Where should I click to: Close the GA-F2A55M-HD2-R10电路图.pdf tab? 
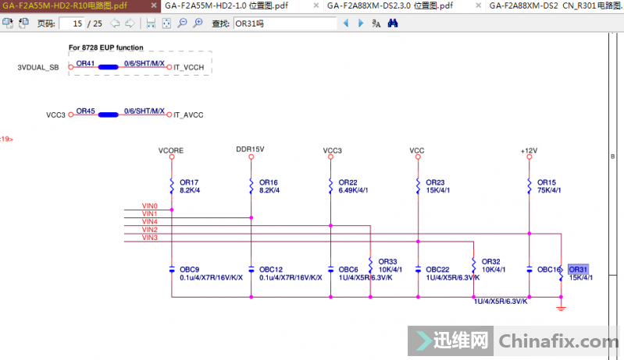(154, 5)
